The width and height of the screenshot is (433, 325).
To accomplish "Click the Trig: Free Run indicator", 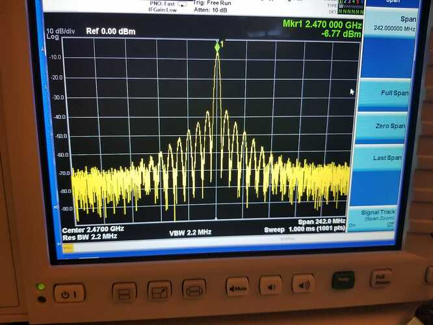I will pyautogui.click(x=212, y=3).
